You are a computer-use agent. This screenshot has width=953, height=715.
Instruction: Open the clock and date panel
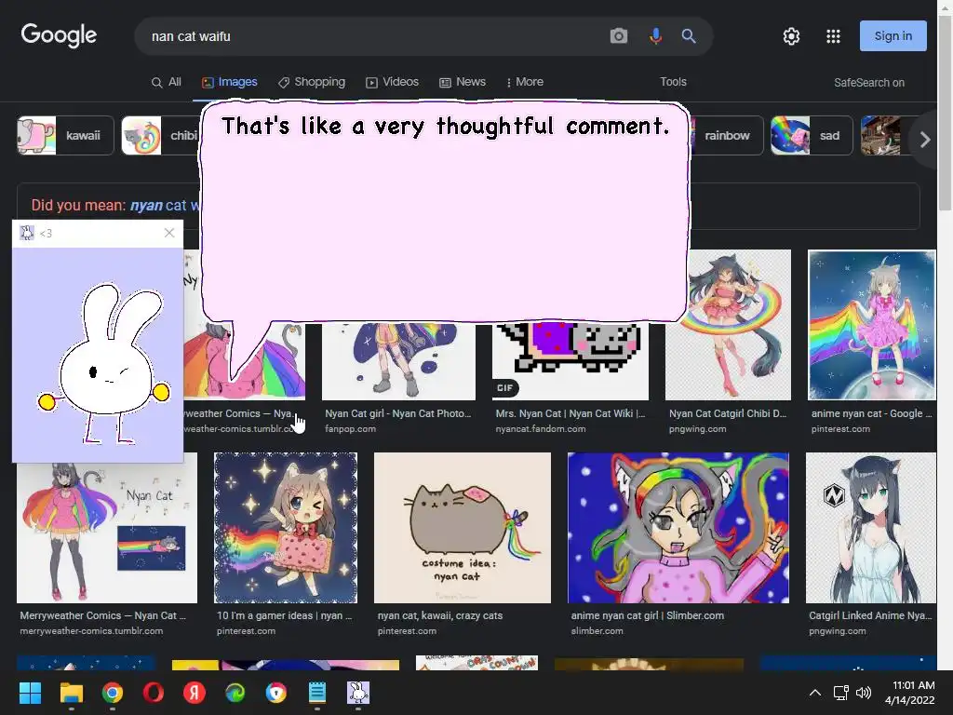click(909, 693)
